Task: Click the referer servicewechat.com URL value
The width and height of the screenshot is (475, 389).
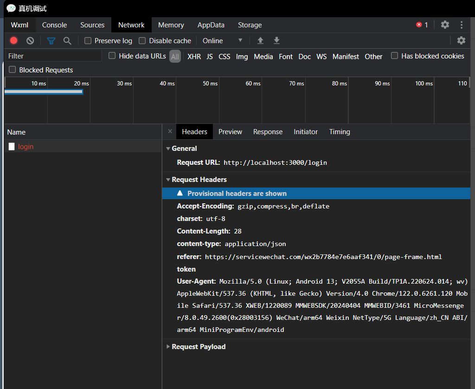Action: (x=323, y=257)
